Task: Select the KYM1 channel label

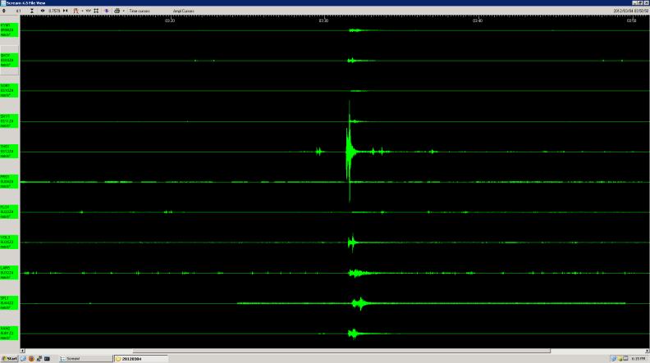Action: pos(9,30)
